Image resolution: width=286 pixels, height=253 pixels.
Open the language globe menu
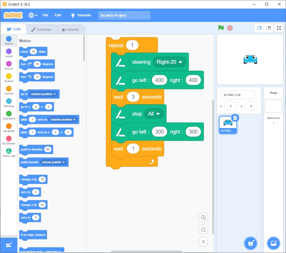[33, 15]
